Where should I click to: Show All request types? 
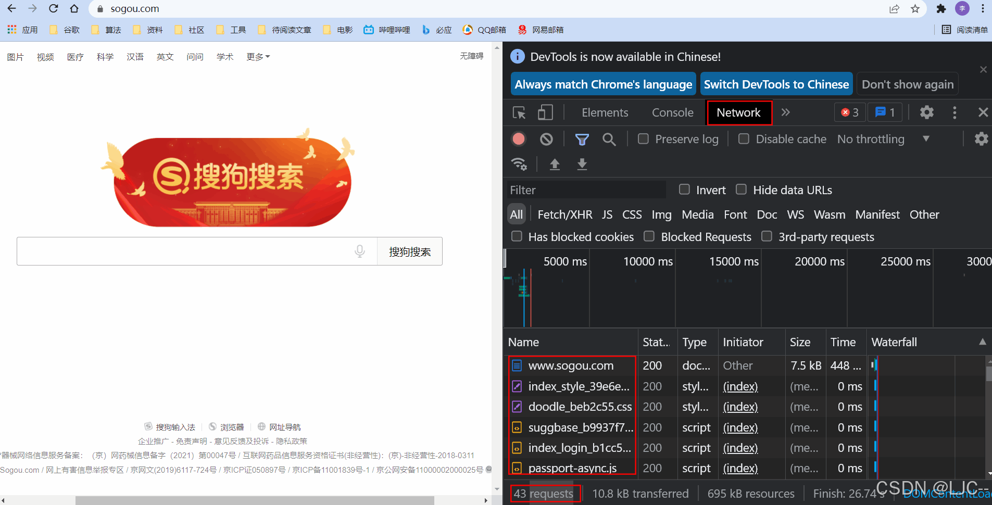[516, 214]
